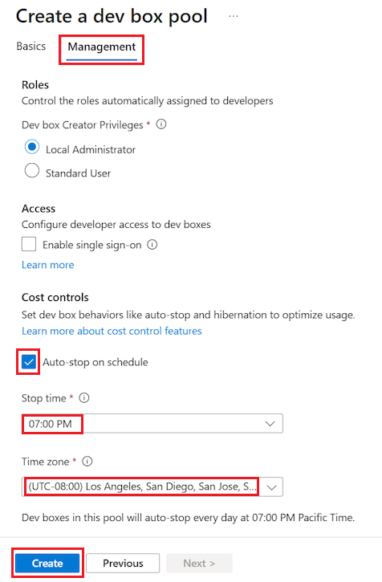382x582 pixels.
Task: Expand the Time zone dropdown chevron
Action: pyautogui.click(x=272, y=487)
